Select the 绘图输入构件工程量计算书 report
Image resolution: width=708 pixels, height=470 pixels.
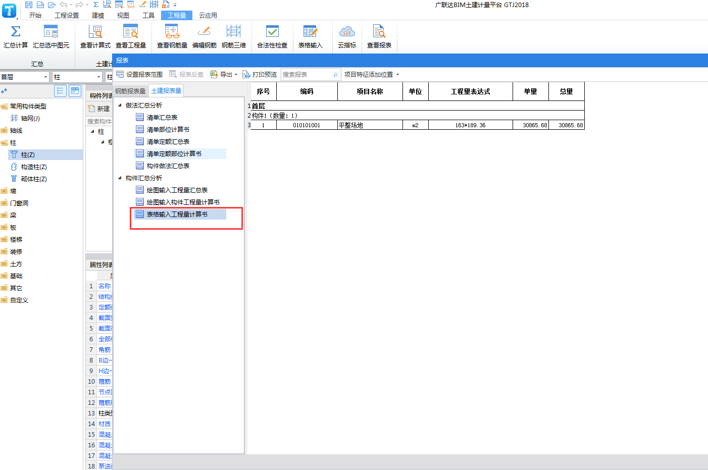pos(183,202)
